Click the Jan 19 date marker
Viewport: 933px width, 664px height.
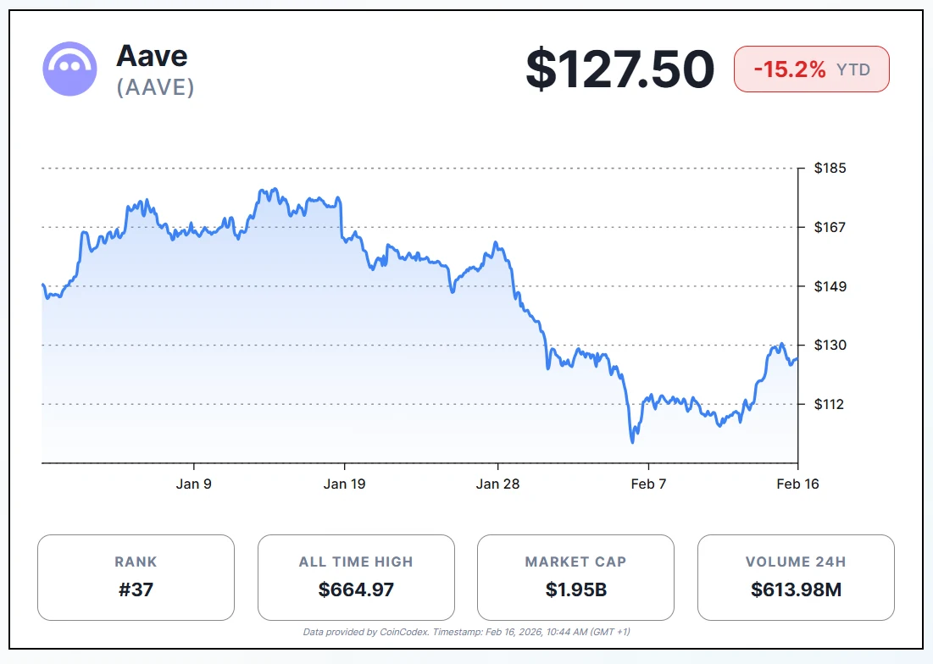coord(346,484)
